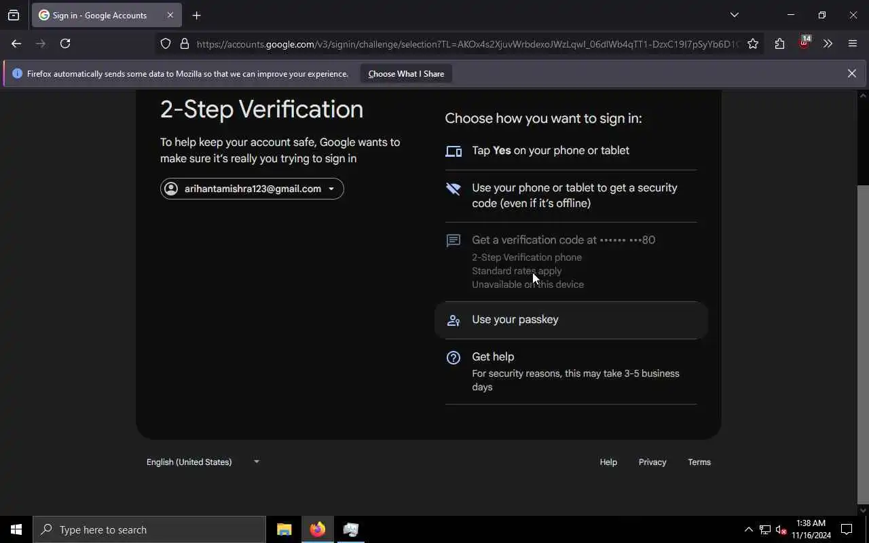This screenshot has width=869, height=543.
Task: Select Use your passkey option
Action: coord(571,320)
